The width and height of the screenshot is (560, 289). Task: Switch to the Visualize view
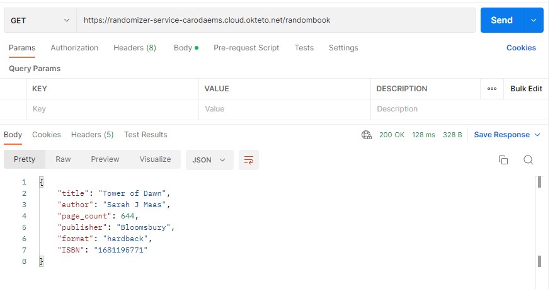pos(155,159)
